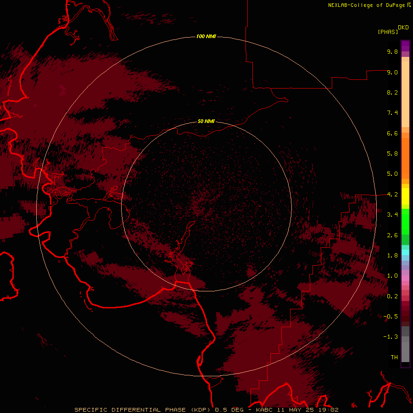Click the 3.4 value on the color scale
The width and height of the screenshot is (413, 413).
click(392, 215)
